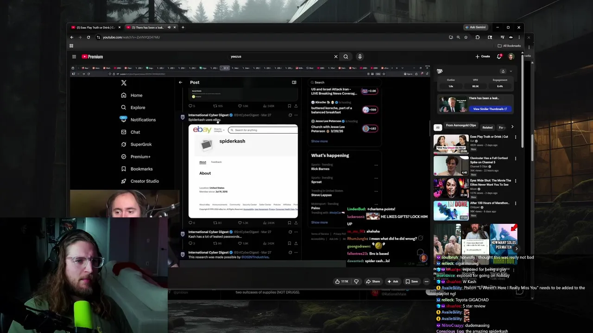Image resolution: width=593 pixels, height=333 pixels.
Task: Select Explore in X sidebar
Action: (x=133, y=107)
